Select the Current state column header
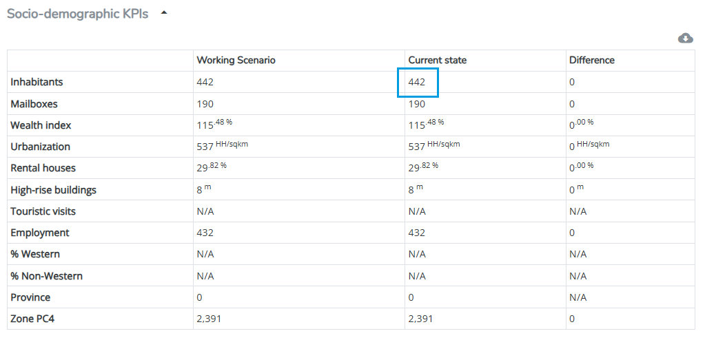This screenshot has width=705, height=340. (437, 60)
